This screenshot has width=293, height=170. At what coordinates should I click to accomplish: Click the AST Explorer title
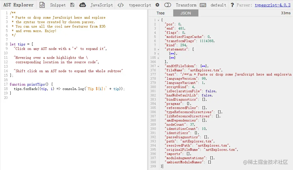pyautogui.click(x=18, y=5)
